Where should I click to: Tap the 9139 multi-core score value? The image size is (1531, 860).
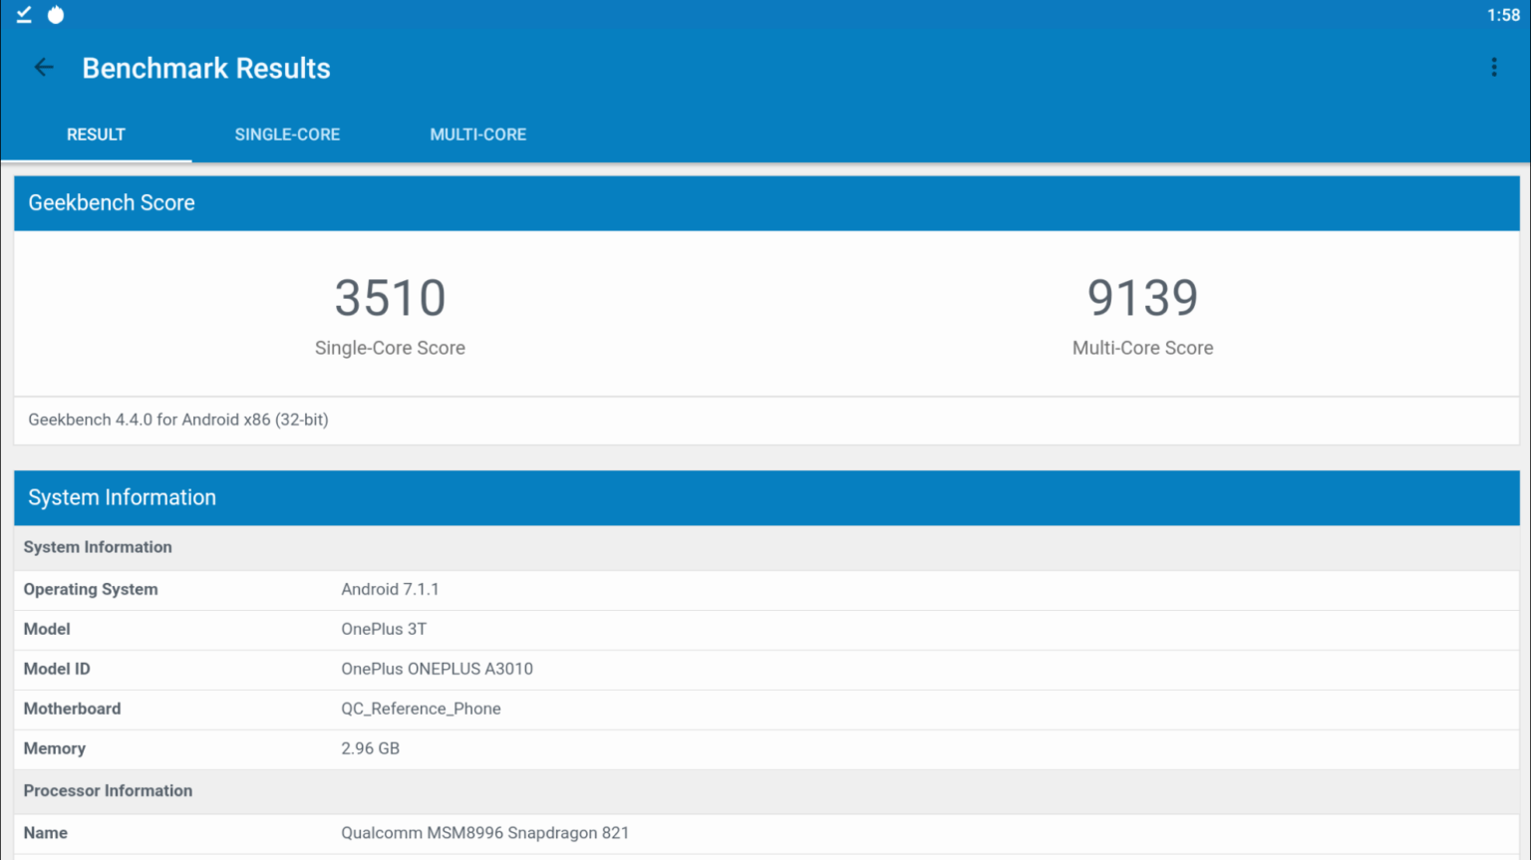(x=1142, y=298)
